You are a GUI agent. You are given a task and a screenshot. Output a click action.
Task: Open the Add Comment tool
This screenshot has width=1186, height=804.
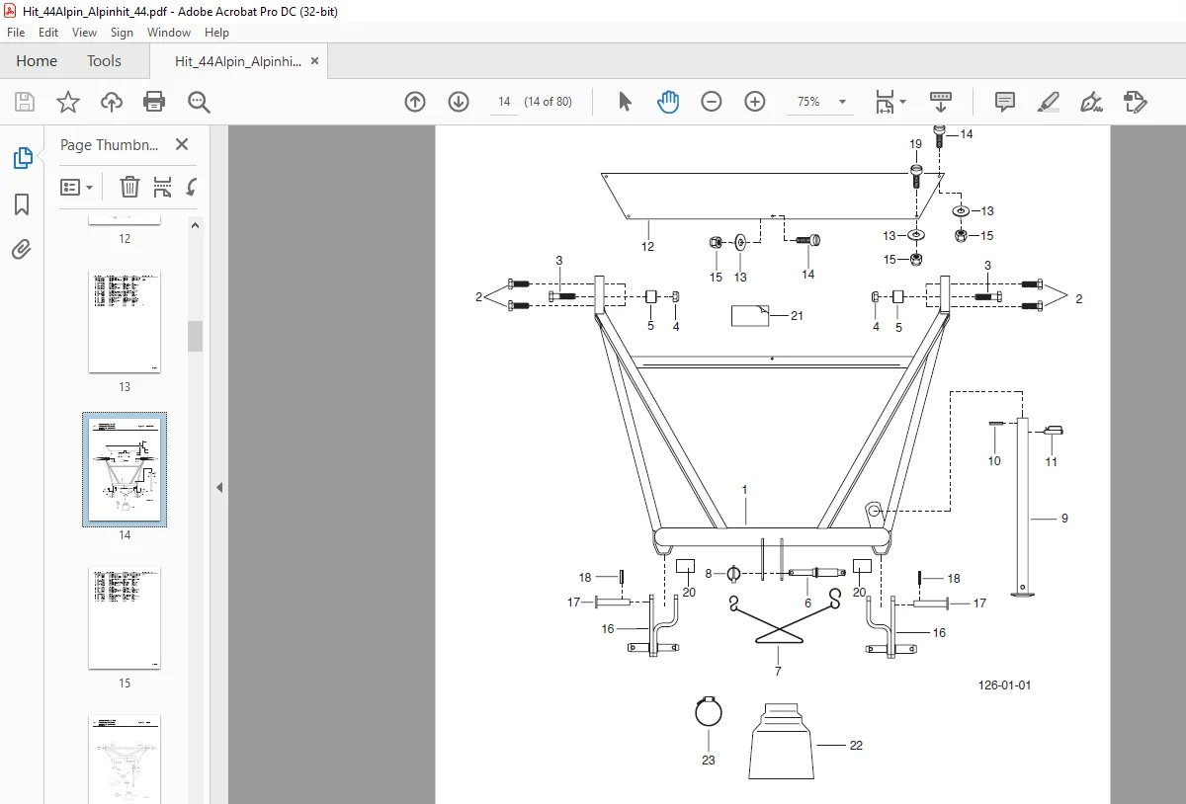(1005, 102)
